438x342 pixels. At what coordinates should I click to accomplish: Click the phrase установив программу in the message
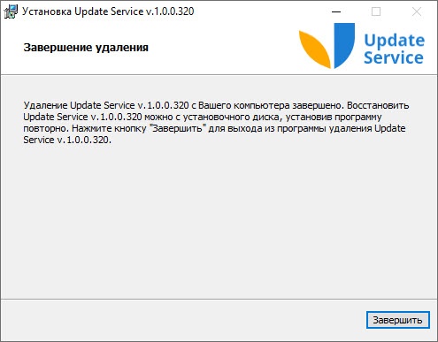[334, 117]
